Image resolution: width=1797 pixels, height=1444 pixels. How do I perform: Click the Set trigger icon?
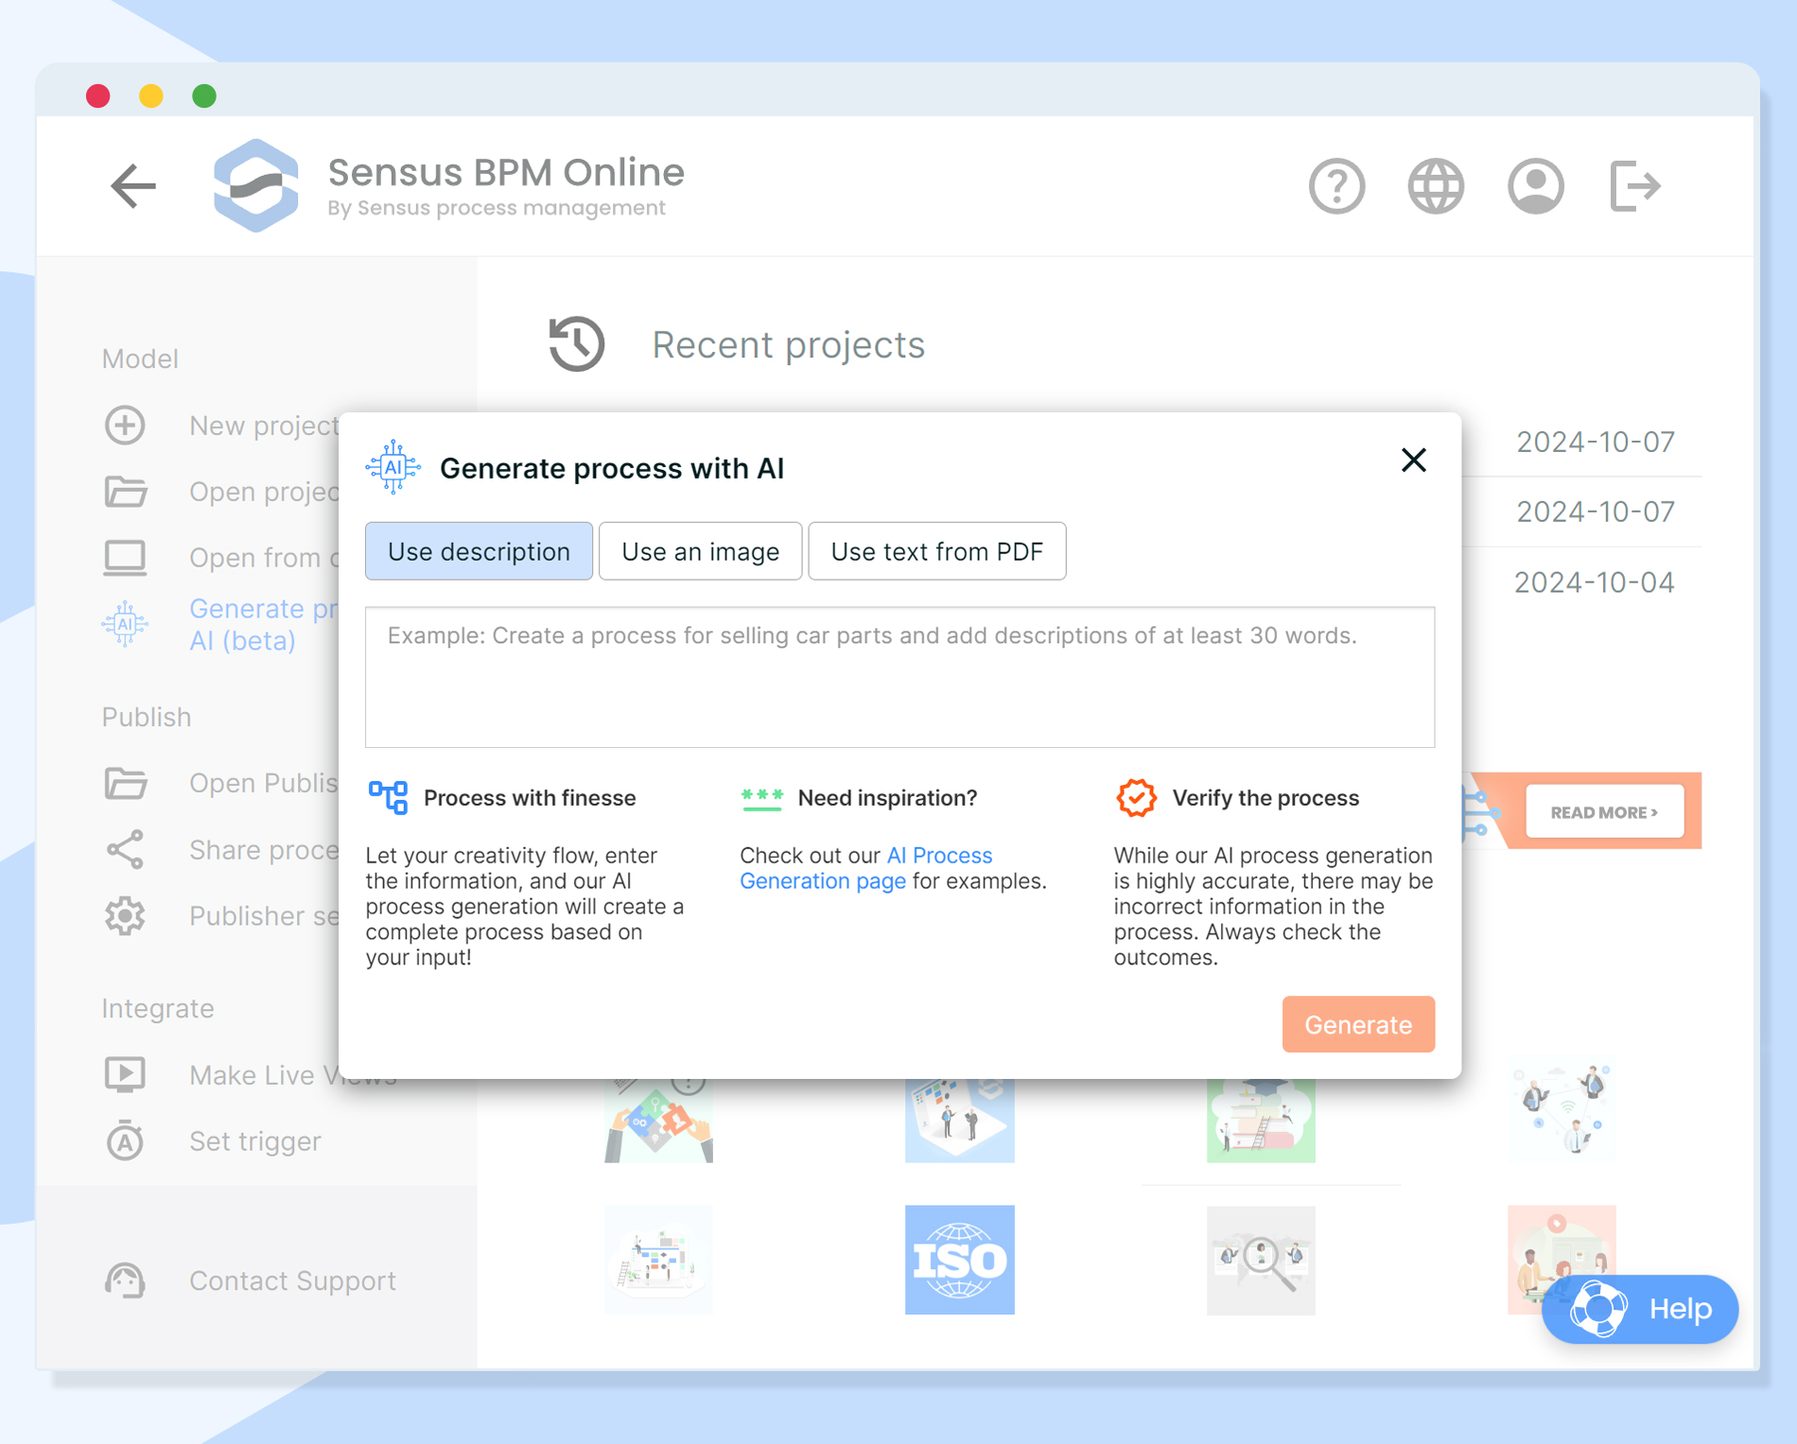[124, 1140]
